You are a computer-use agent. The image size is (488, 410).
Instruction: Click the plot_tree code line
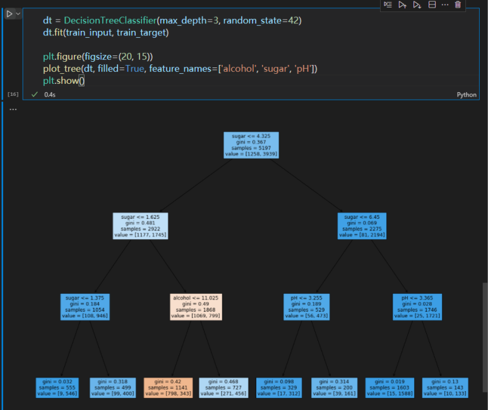coord(180,68)
